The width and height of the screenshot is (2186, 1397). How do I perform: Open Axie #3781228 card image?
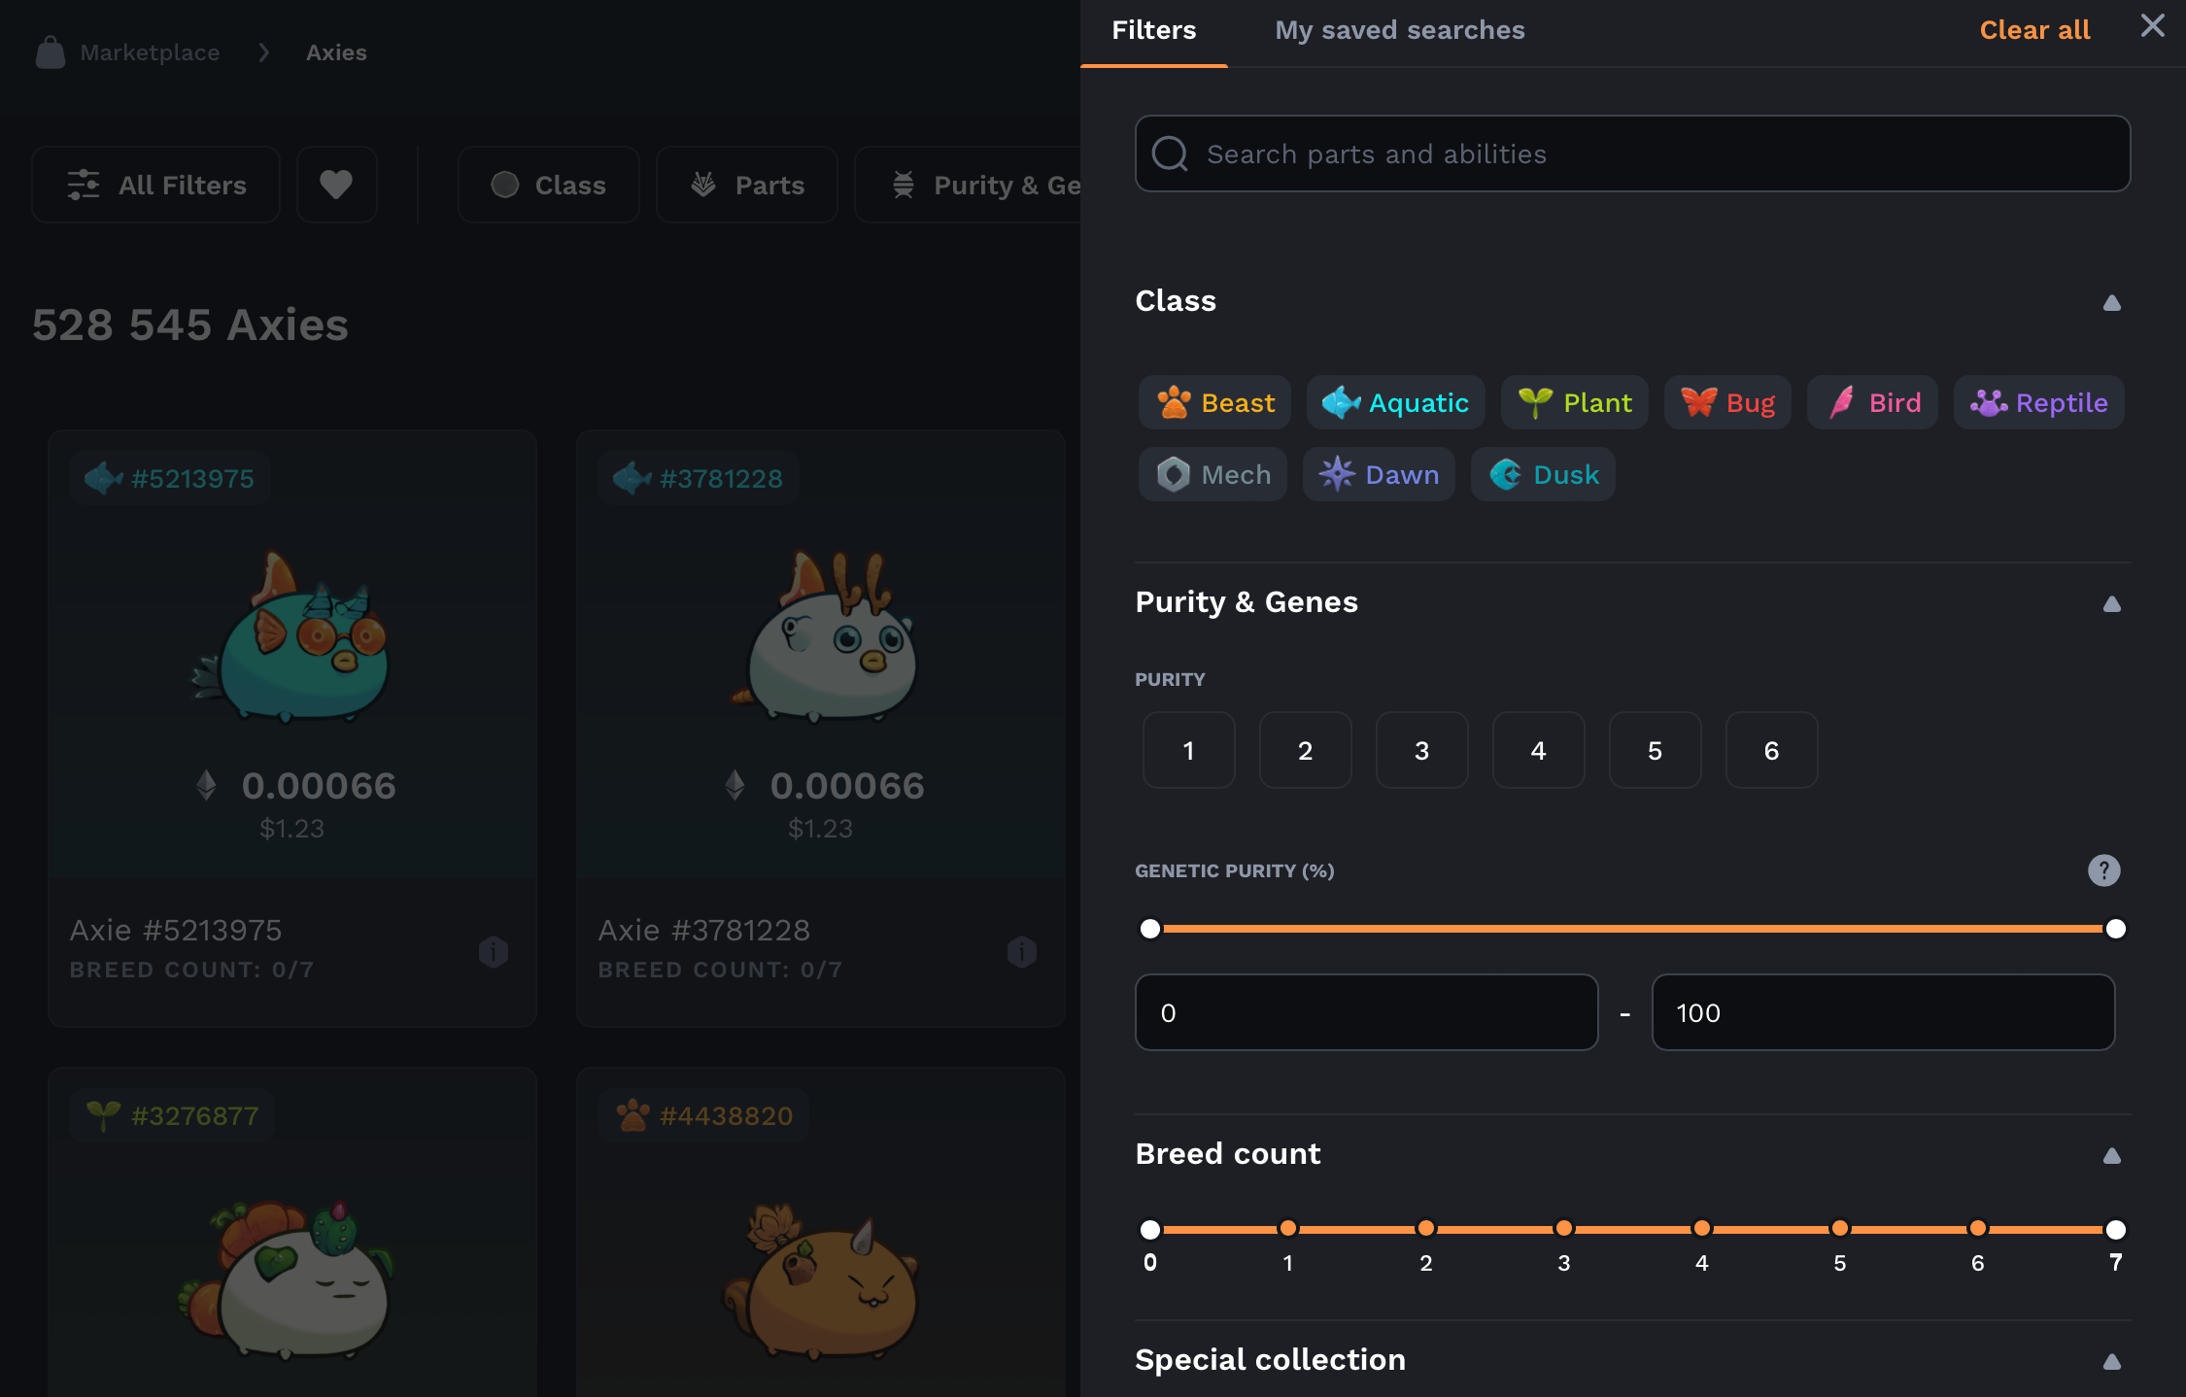point(821,636)
